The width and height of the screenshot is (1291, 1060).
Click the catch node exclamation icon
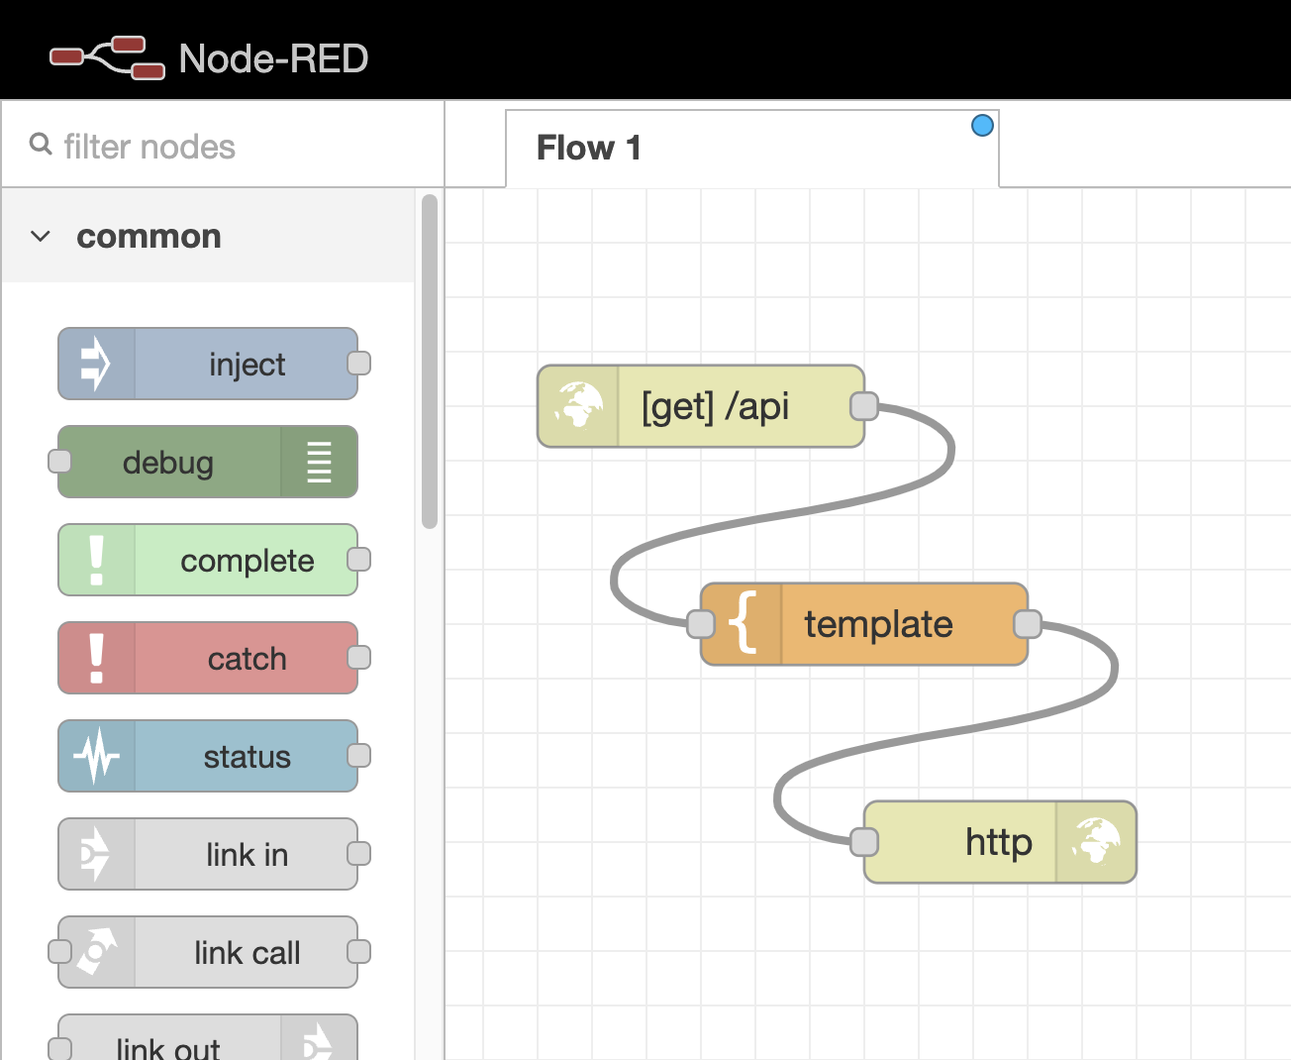point(96,658)
